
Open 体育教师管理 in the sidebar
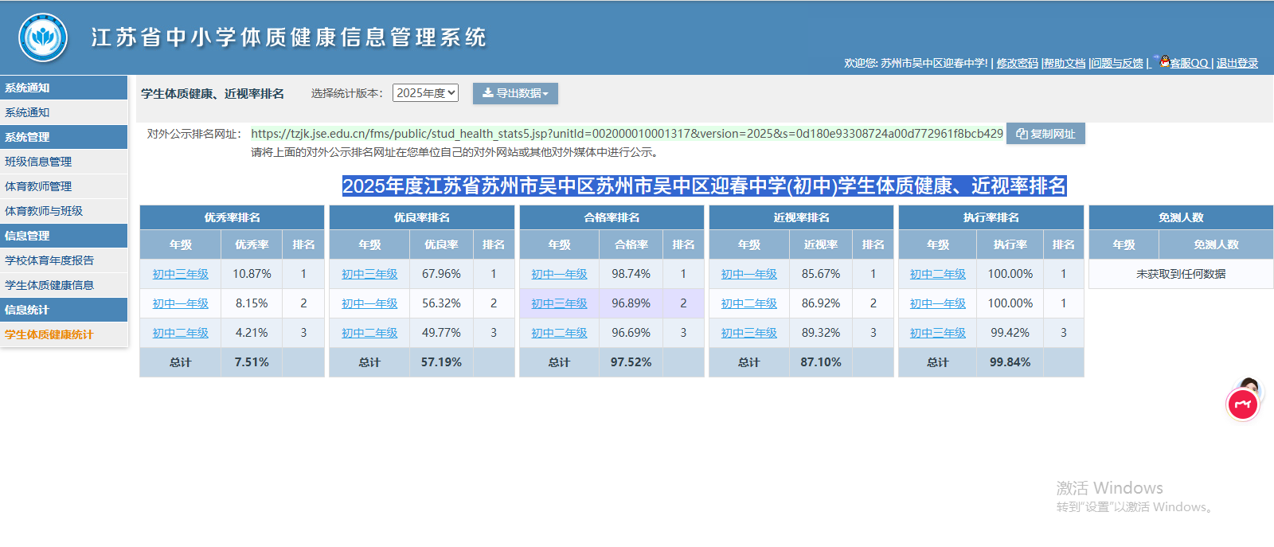click(x=64, y=186)
